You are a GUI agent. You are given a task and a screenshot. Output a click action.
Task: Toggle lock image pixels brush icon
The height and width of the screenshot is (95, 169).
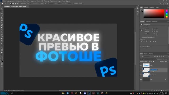(x=148, y=61)
